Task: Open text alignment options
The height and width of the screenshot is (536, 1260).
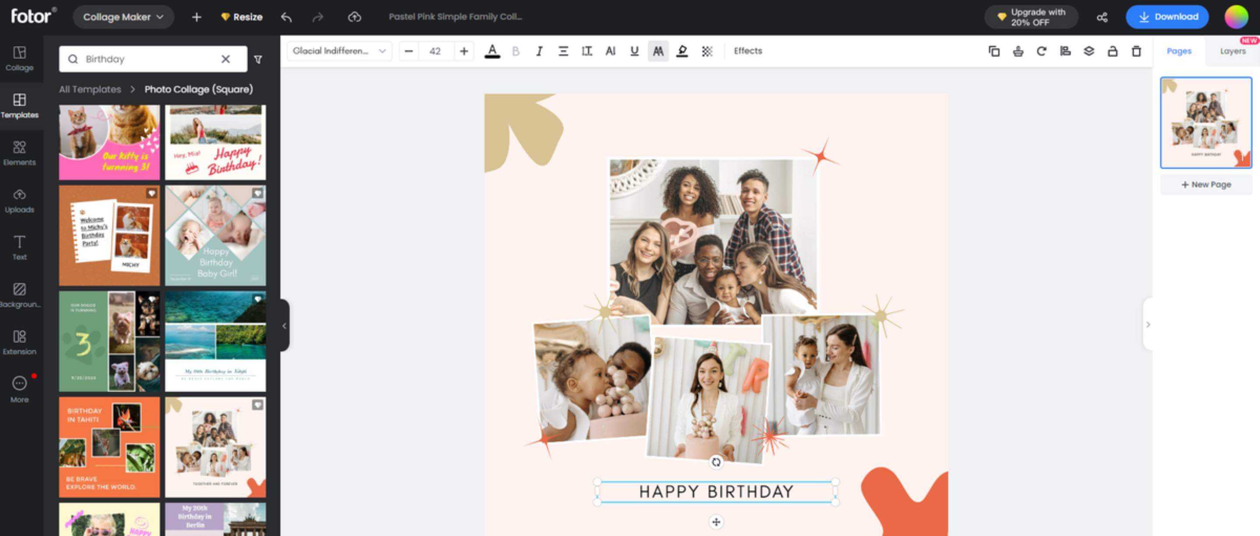Action: coord(563,51)
